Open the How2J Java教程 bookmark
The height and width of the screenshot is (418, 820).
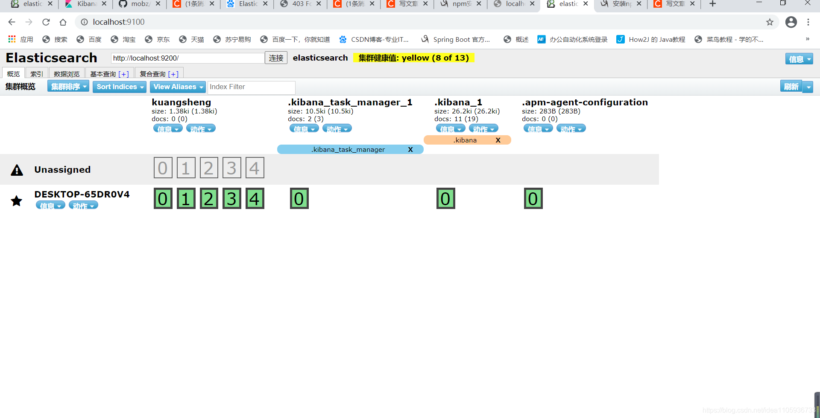(651, 39)
